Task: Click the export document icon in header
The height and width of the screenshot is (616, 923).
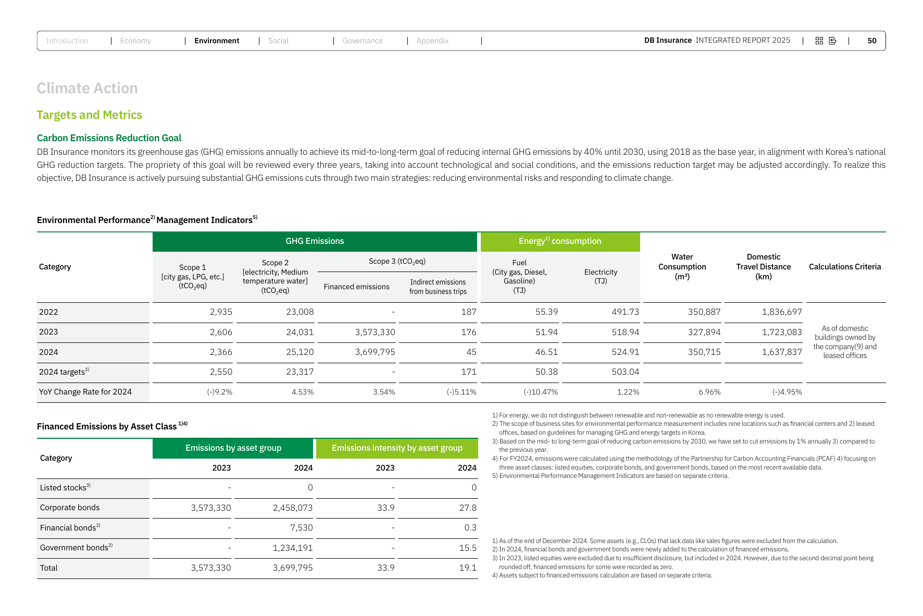Action: click(832, 41)
